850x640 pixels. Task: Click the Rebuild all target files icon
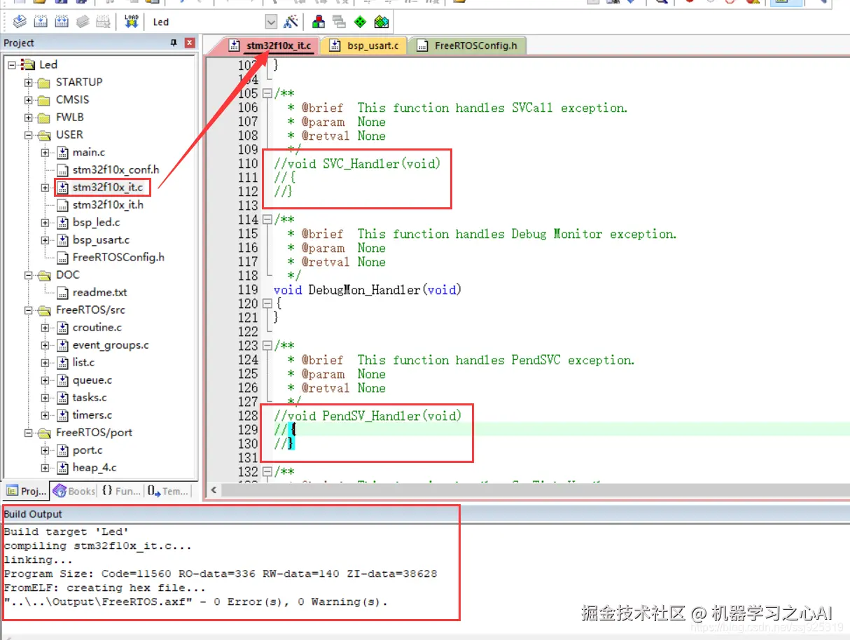tap(62, 22)
